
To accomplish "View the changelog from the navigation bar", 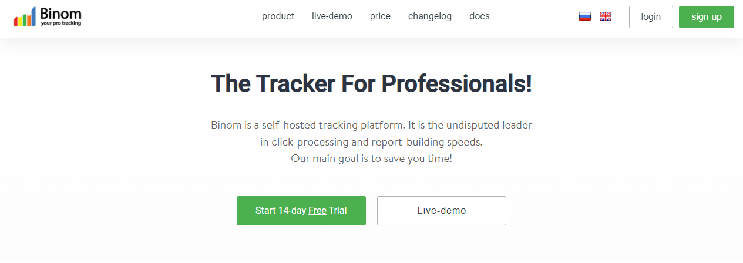I will (x=430, y=16).
